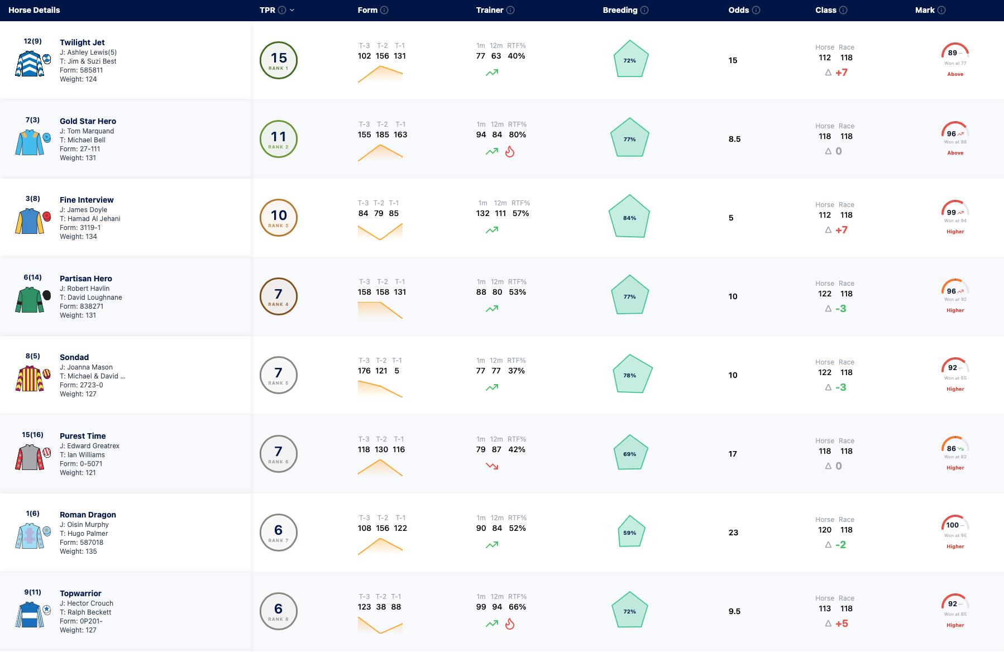Open the Roman Dragon horse name link
1004x652 pixels.
click(x=88, y=515)
